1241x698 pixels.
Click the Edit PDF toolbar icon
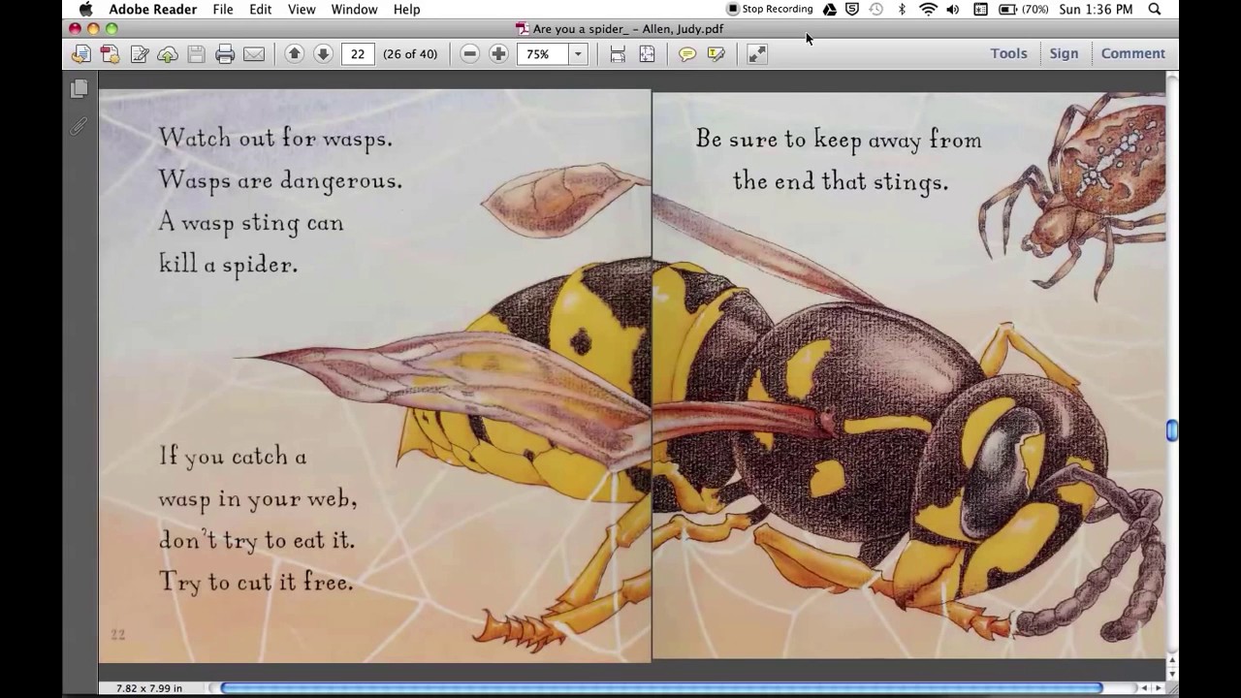point(140,54)
